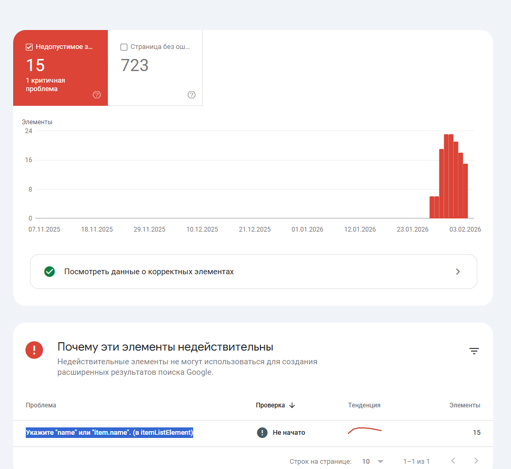This screenshot has width=511, height=469.
Task: Check 'Страница без ош...' checkbox
Action: (124, 47)
